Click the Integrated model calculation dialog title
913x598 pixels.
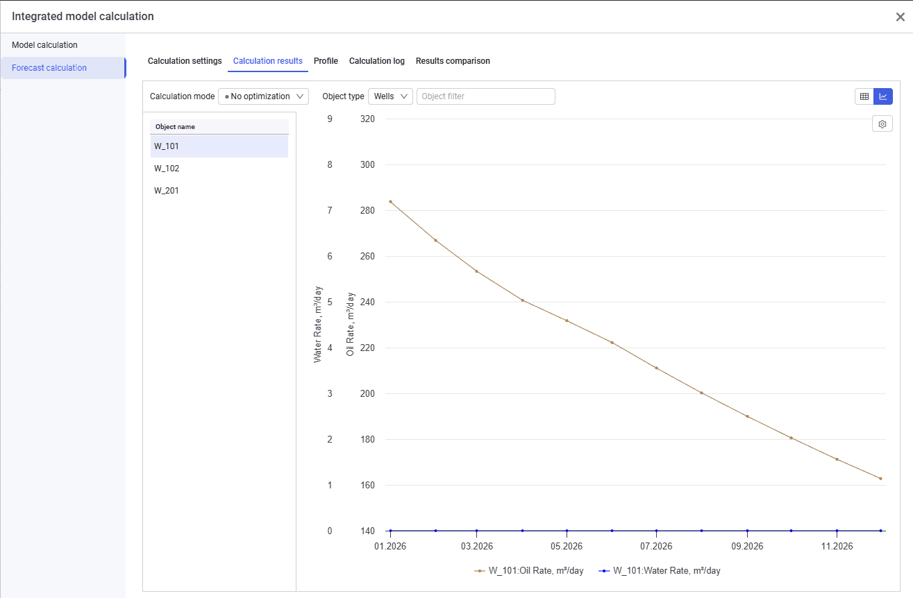(x=83, y=17)
